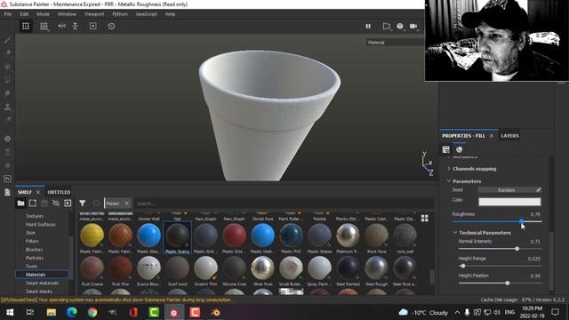
Task: Click the camera icon in viewport toolbar
Action: (x=413, y=26)
